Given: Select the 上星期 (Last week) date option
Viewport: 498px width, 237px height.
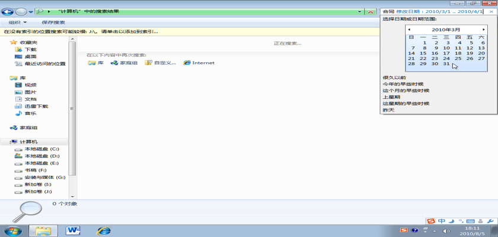Looking at the screenshot, I should [x=391, y=97].
